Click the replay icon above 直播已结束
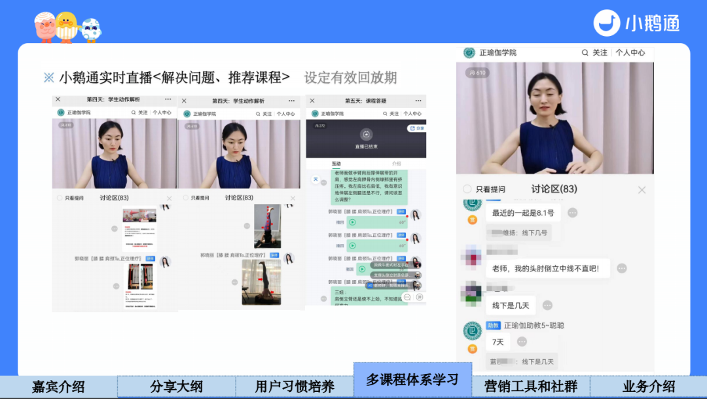 coord(366,134)
